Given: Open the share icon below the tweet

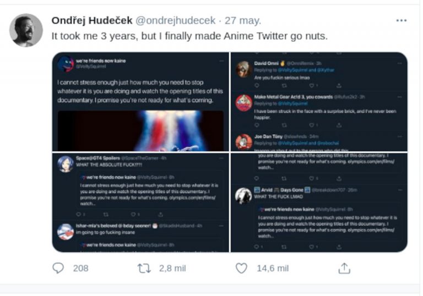Looking at the screenshot, I should coord(344,268).
